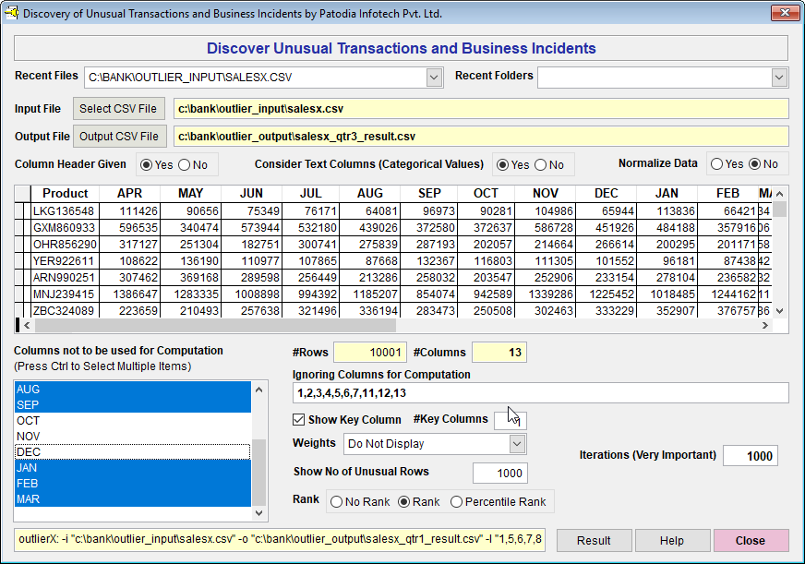Click the Show No of Unusual Rows field
Screen dimensions: 805x564
click(x=499, y=473)
